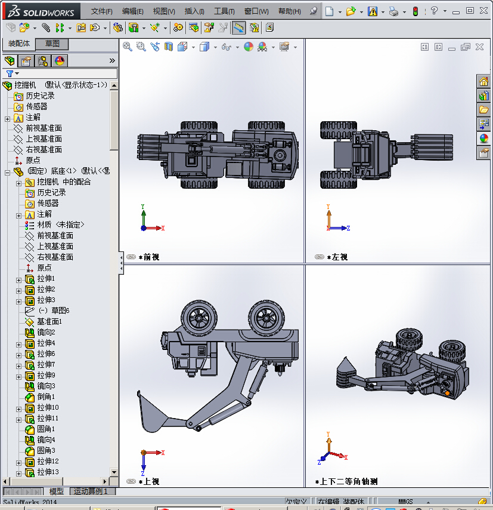
Task: Click the Show Hidden Components icon
Action: click(117, 27)
